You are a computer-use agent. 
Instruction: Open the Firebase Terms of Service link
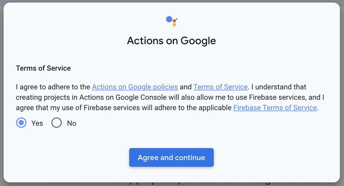pyautogui.click(x=275, y=108)
